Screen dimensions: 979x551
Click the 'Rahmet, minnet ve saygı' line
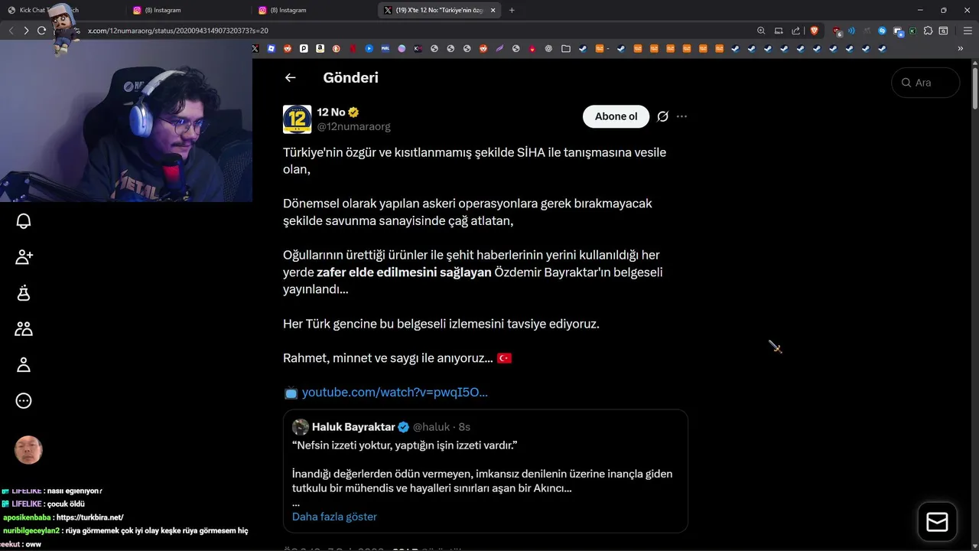coord(388,358)
